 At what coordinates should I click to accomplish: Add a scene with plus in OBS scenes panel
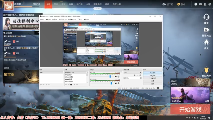pyautogui.click(x=41, y=85)
